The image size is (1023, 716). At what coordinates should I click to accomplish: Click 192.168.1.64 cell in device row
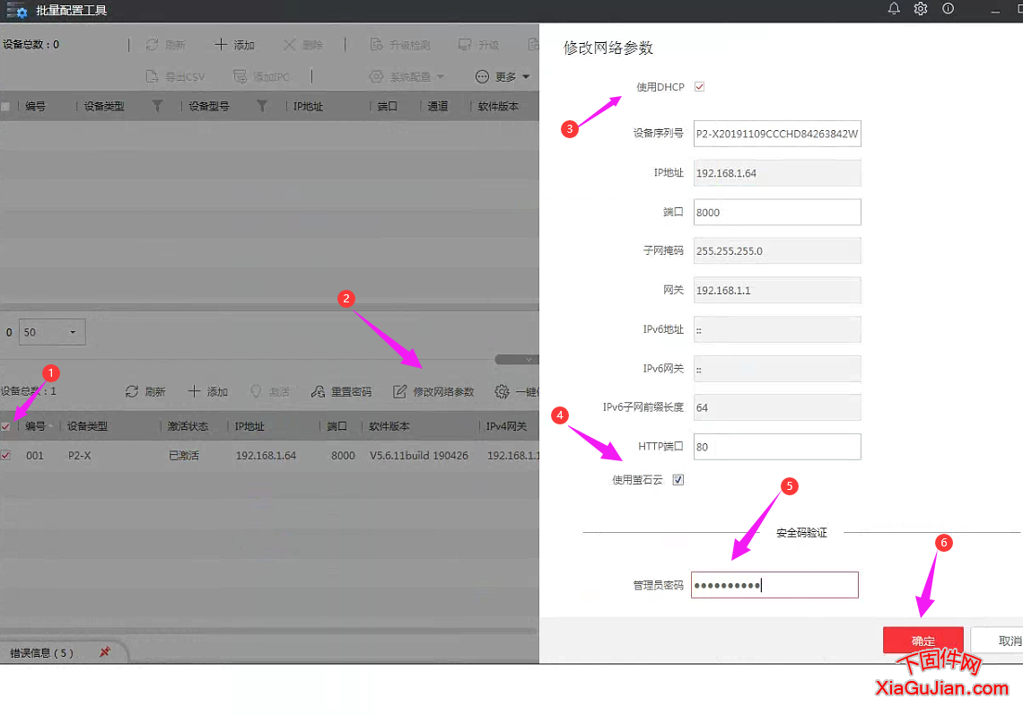(x=266, y=455)
